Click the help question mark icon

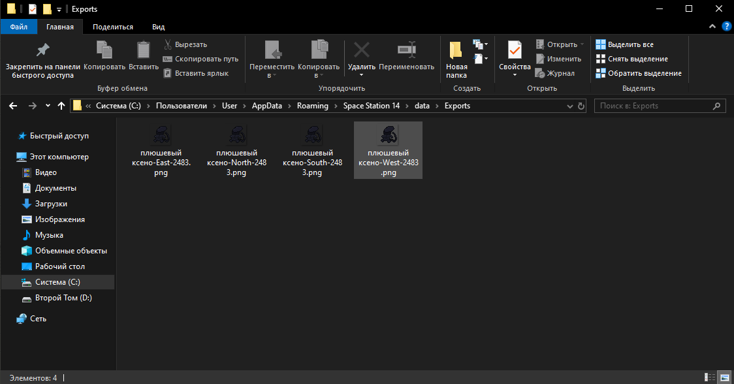click(727, 26)
